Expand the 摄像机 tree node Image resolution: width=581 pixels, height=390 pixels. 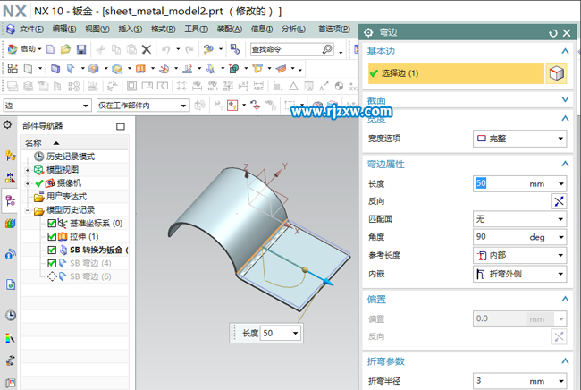click(28, 183)
